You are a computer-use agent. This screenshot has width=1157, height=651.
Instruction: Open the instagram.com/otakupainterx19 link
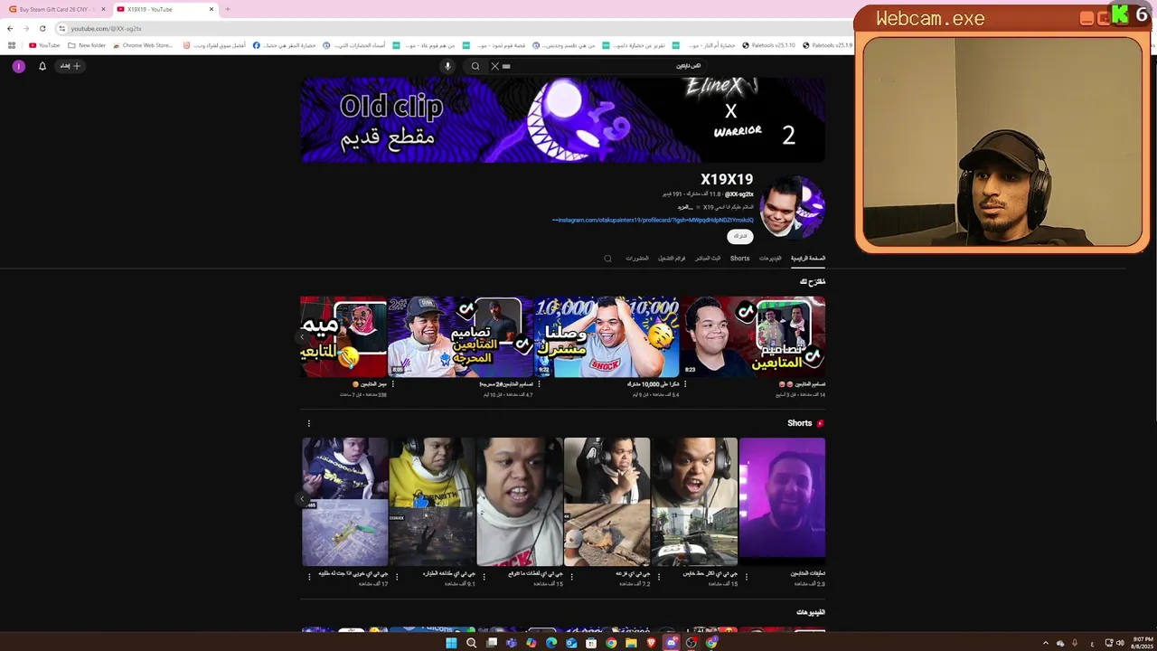653,220
